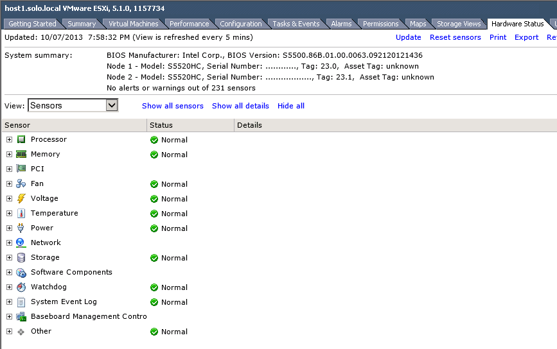This screenshot has width=557, height=349.
Task: Click the Hide all link
Action: pyautogui.click(x=291, y=106)
